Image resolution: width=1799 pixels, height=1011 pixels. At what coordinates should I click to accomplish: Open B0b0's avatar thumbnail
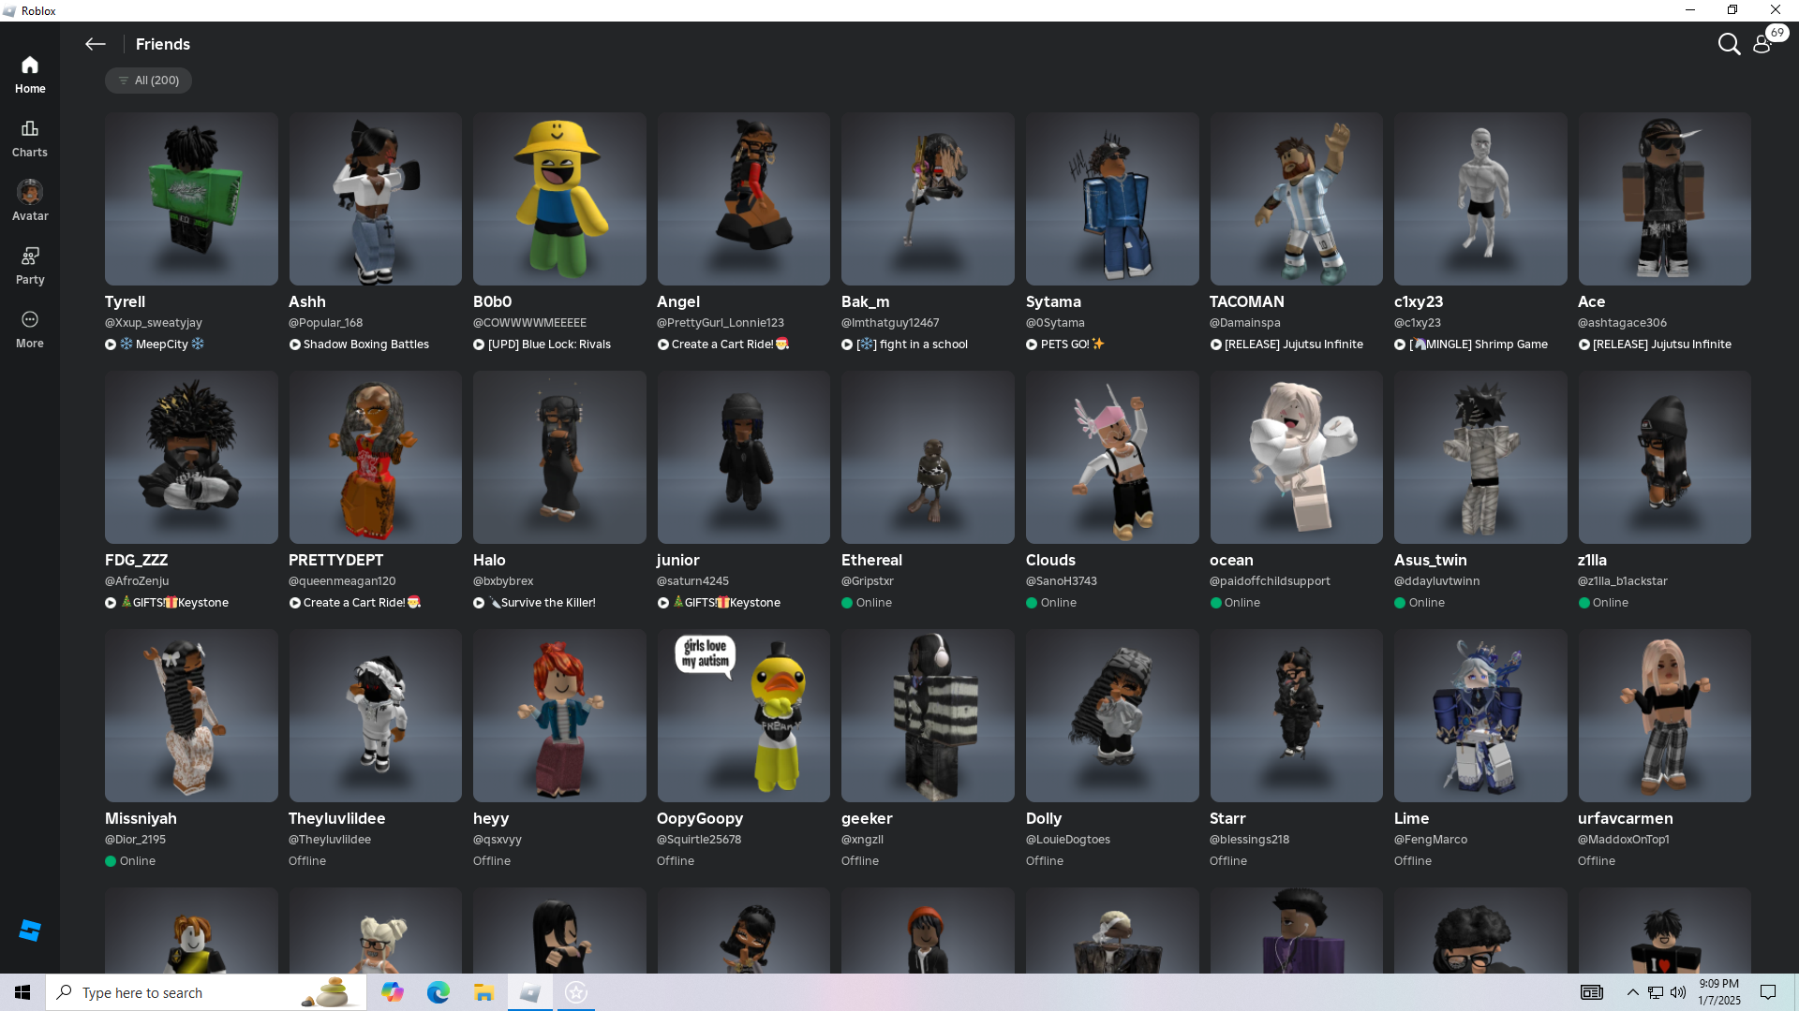pos(559,198)
